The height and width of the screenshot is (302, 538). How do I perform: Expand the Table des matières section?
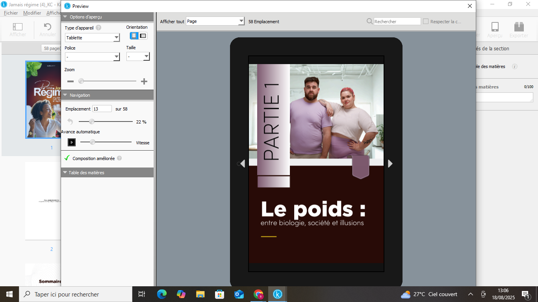point(65,173)
